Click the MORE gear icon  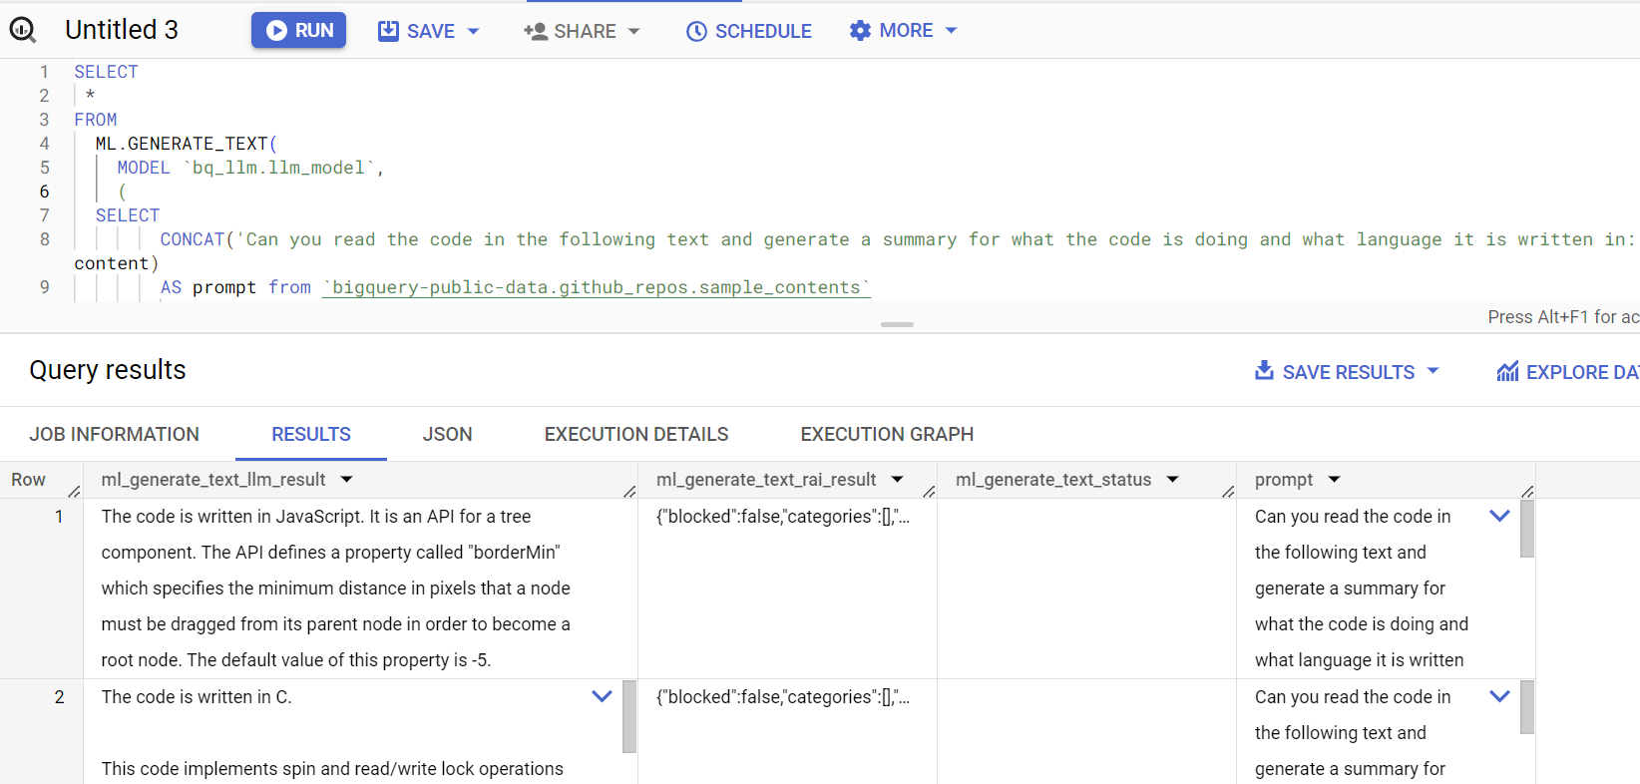(x=860, y=31)
